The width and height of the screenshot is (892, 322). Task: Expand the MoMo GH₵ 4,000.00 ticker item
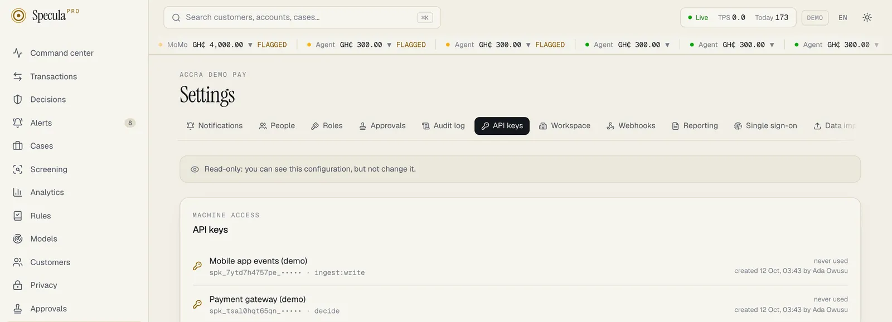coord(222,45)
